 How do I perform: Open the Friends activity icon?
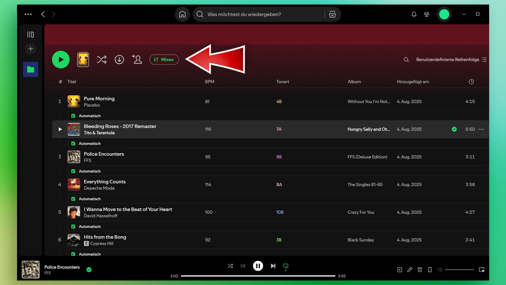[427, 14]
